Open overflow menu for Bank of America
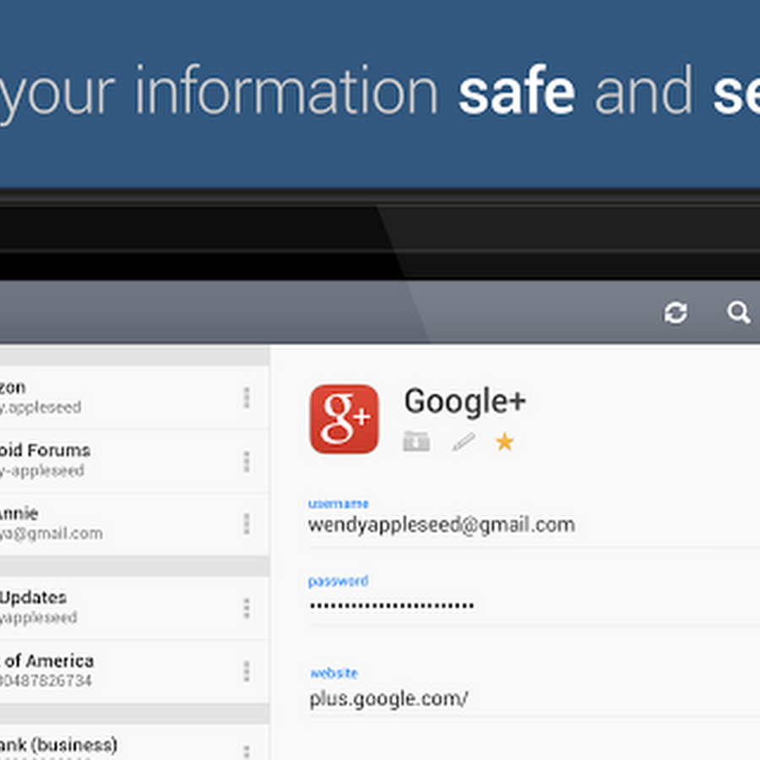760x760 pixels. click(x=247, y=671)
